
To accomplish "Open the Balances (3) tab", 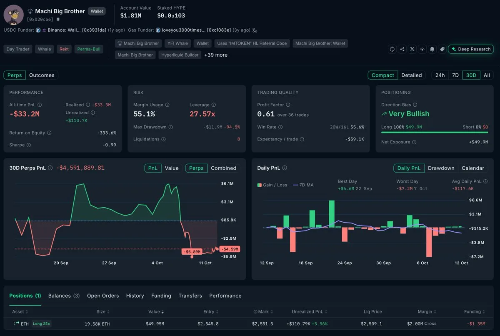I will pos(64,296).
